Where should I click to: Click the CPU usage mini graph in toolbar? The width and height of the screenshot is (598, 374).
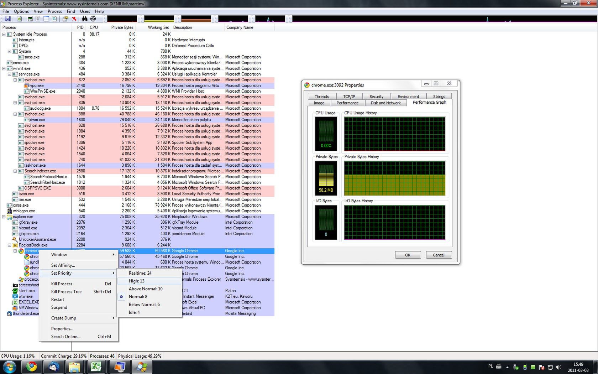tap(122, 19)
